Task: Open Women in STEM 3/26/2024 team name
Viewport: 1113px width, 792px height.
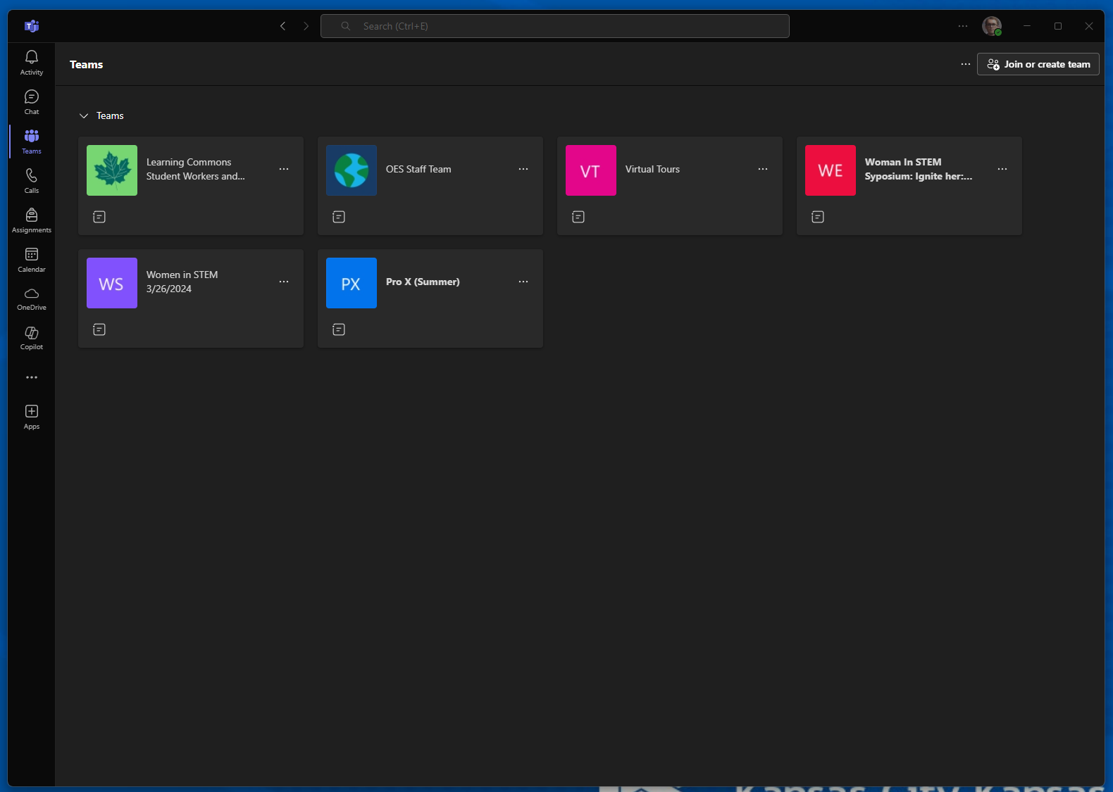Action: coord(182,282)
